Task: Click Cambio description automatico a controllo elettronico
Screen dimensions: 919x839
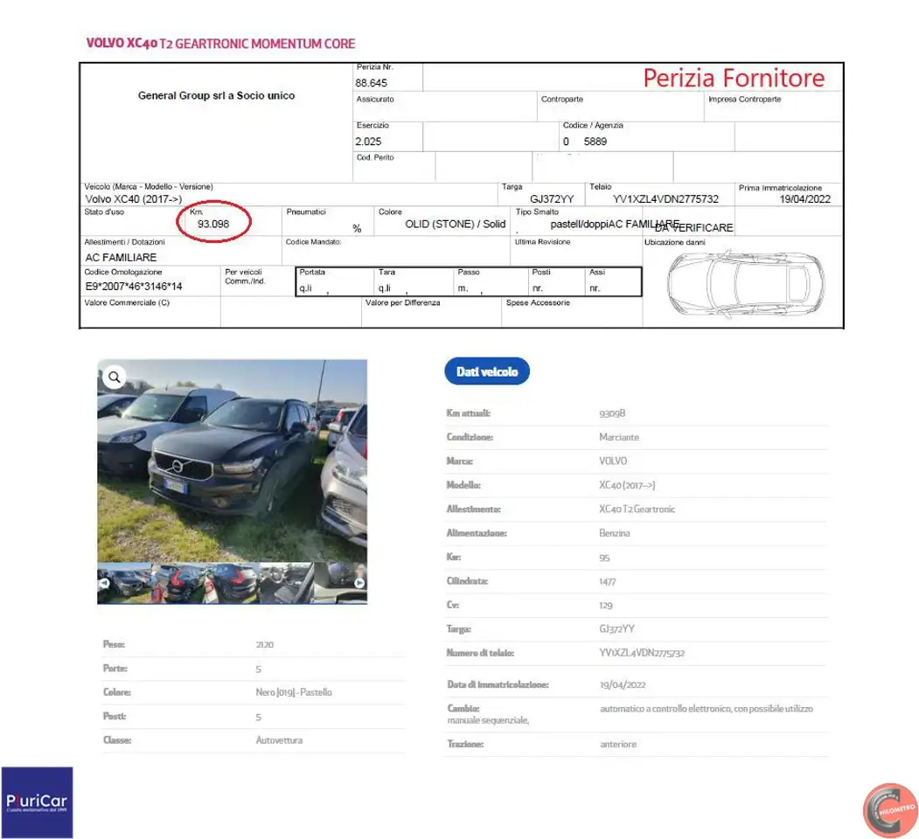Action: 707,709
